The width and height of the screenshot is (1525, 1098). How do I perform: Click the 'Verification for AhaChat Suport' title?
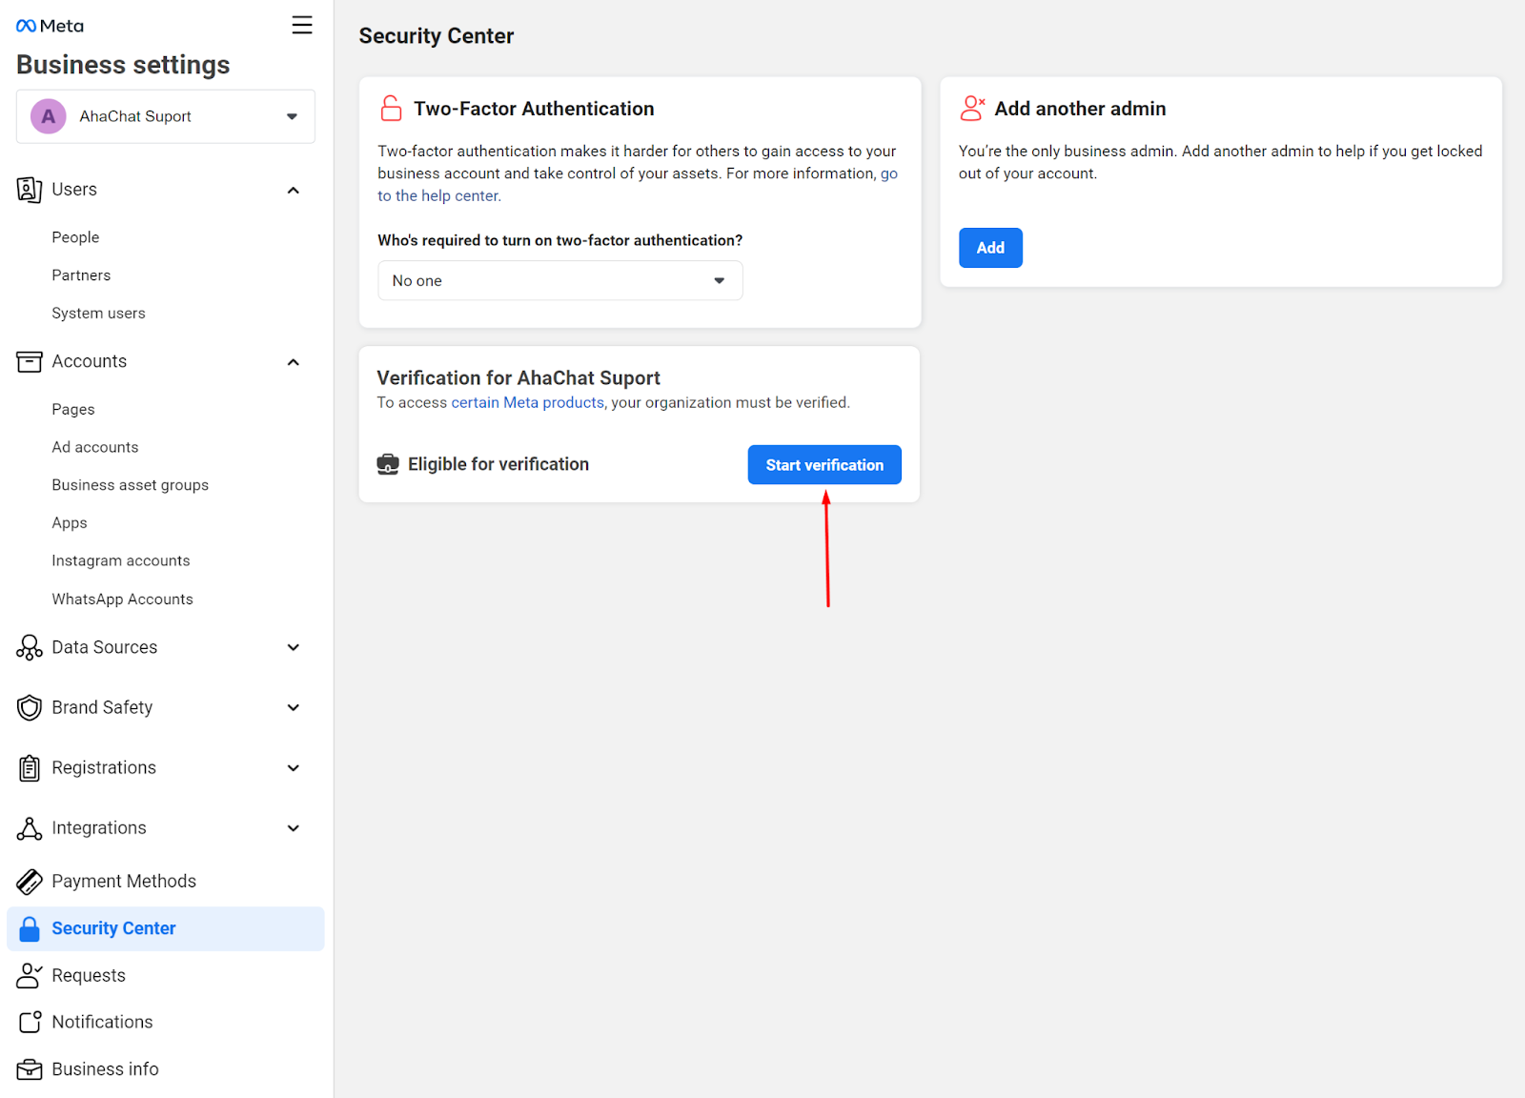(518, 378)
